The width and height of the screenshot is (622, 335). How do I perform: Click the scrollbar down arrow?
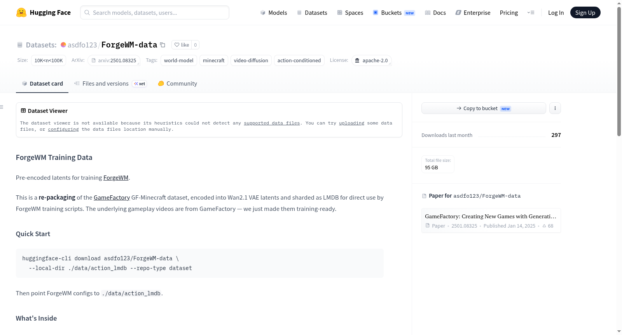(x=619, y=331)
